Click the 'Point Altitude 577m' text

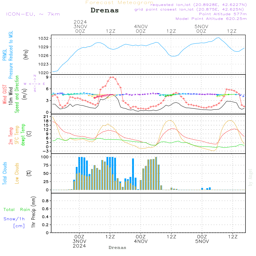[x=223, y=14]
